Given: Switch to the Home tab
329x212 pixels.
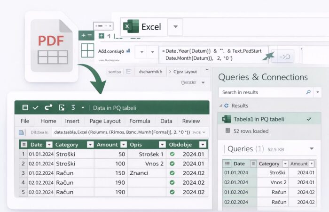Looking at the screenshot, I should tap(48, 121).
